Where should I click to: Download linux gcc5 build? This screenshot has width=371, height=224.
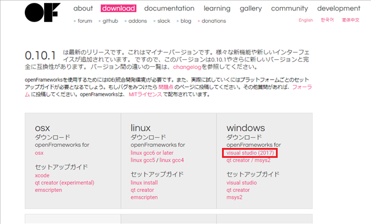[143, 160]
